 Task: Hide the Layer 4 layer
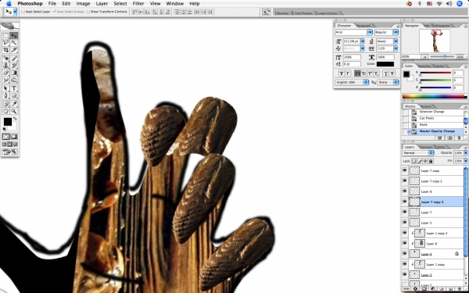[x=405, y=254]
